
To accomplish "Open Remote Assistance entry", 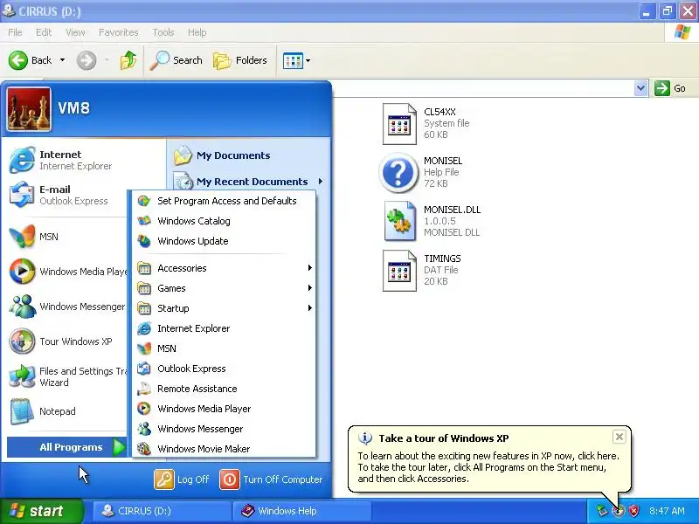I will coord(224,389).
